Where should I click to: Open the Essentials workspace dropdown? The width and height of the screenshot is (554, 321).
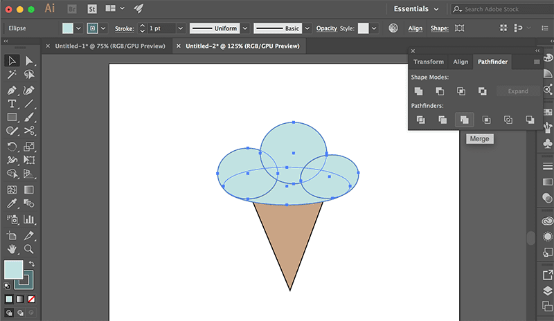tap(416, 9)
